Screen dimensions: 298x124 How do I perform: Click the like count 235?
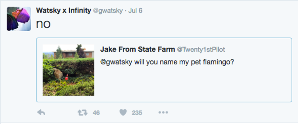pos(137,113)
